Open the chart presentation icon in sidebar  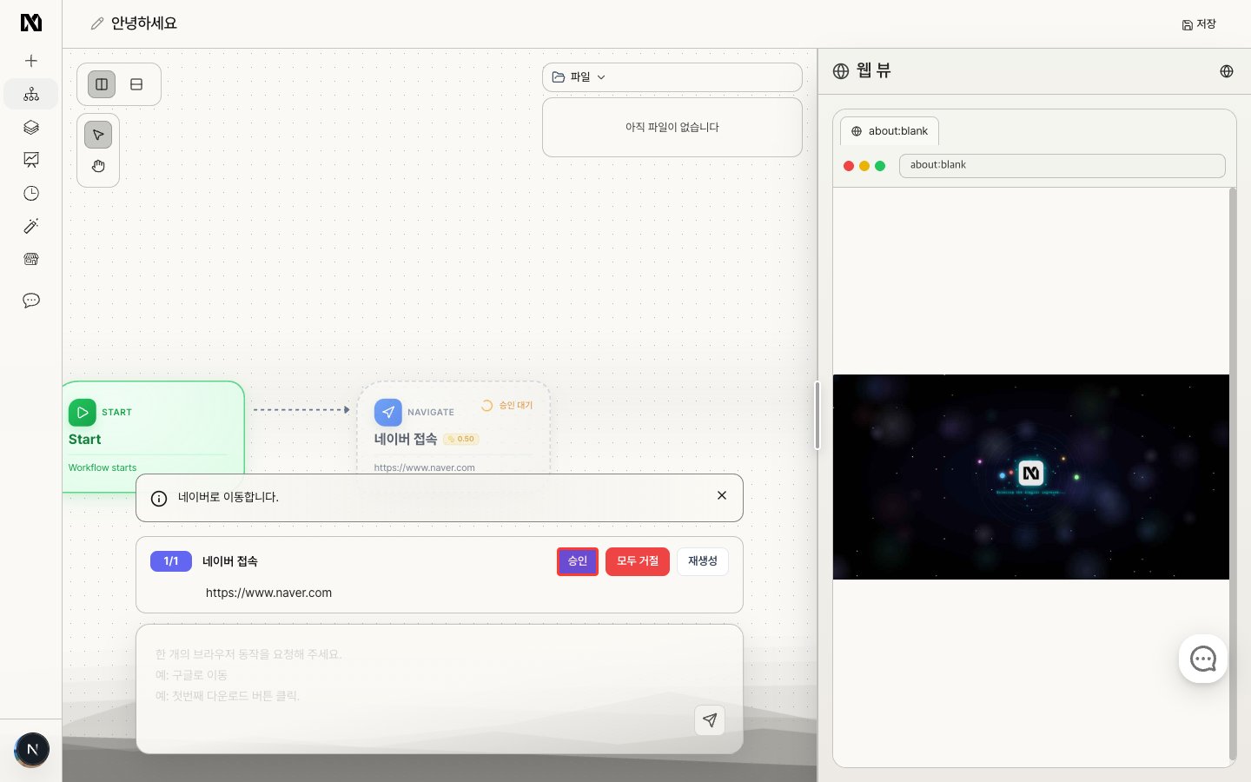(x=31, y=160)
